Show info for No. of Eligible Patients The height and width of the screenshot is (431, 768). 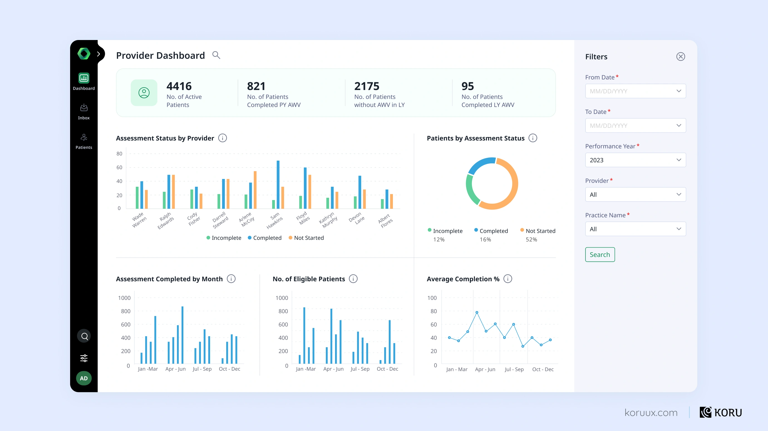tap(353, 279)
